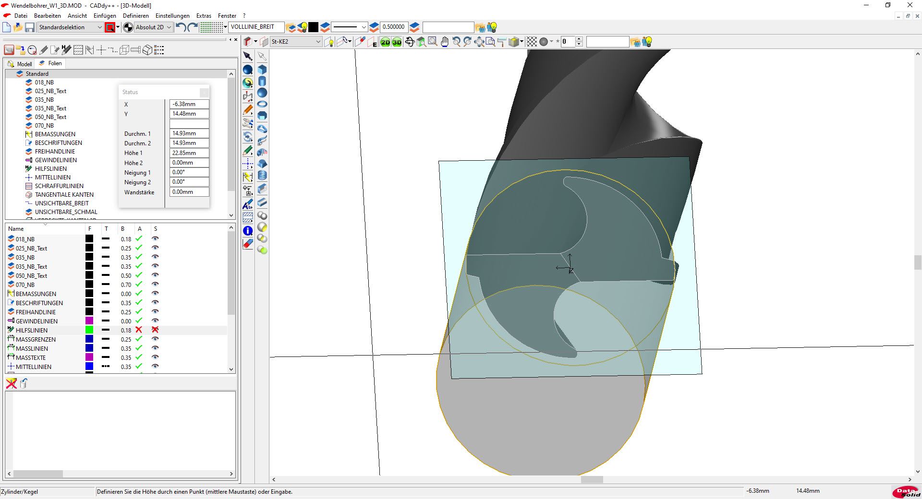This screenshot has width=922, height=499.
Task: Open the Standardselektion dropdown
Action: (x=99, y=27)
